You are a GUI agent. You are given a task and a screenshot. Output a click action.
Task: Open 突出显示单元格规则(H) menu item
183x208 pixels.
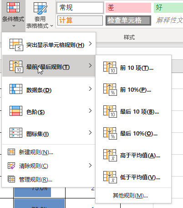click(49, 44)
